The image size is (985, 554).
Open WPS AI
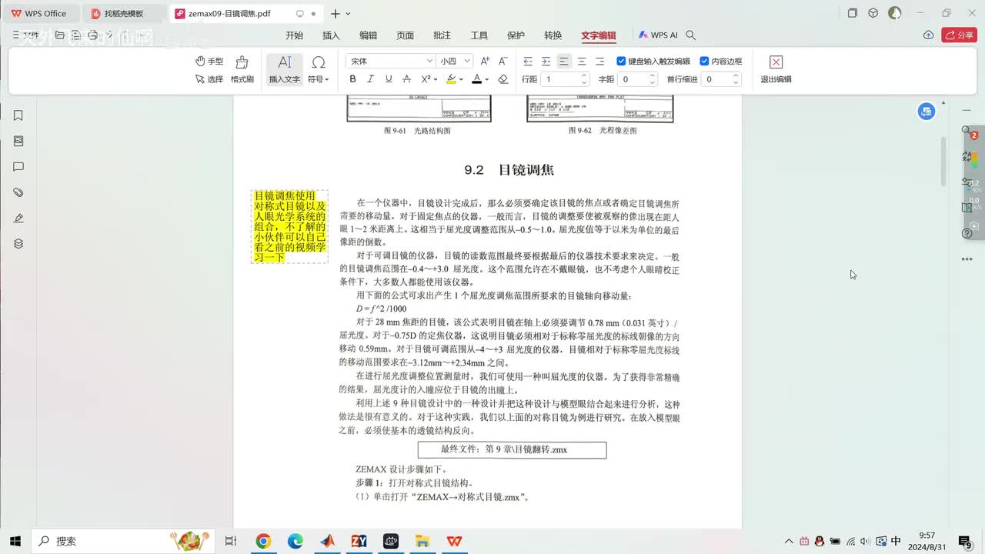(x=658, y=35)
